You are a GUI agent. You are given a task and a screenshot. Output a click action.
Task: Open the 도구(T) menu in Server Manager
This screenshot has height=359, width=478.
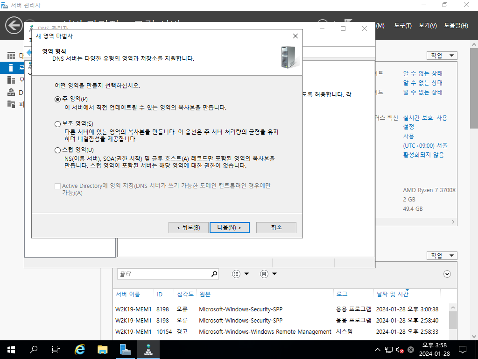(x=403, y=26)
